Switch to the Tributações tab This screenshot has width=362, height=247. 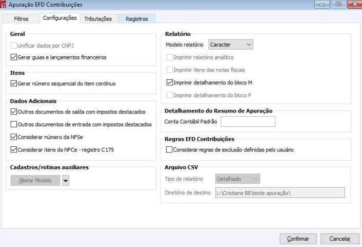98,18
